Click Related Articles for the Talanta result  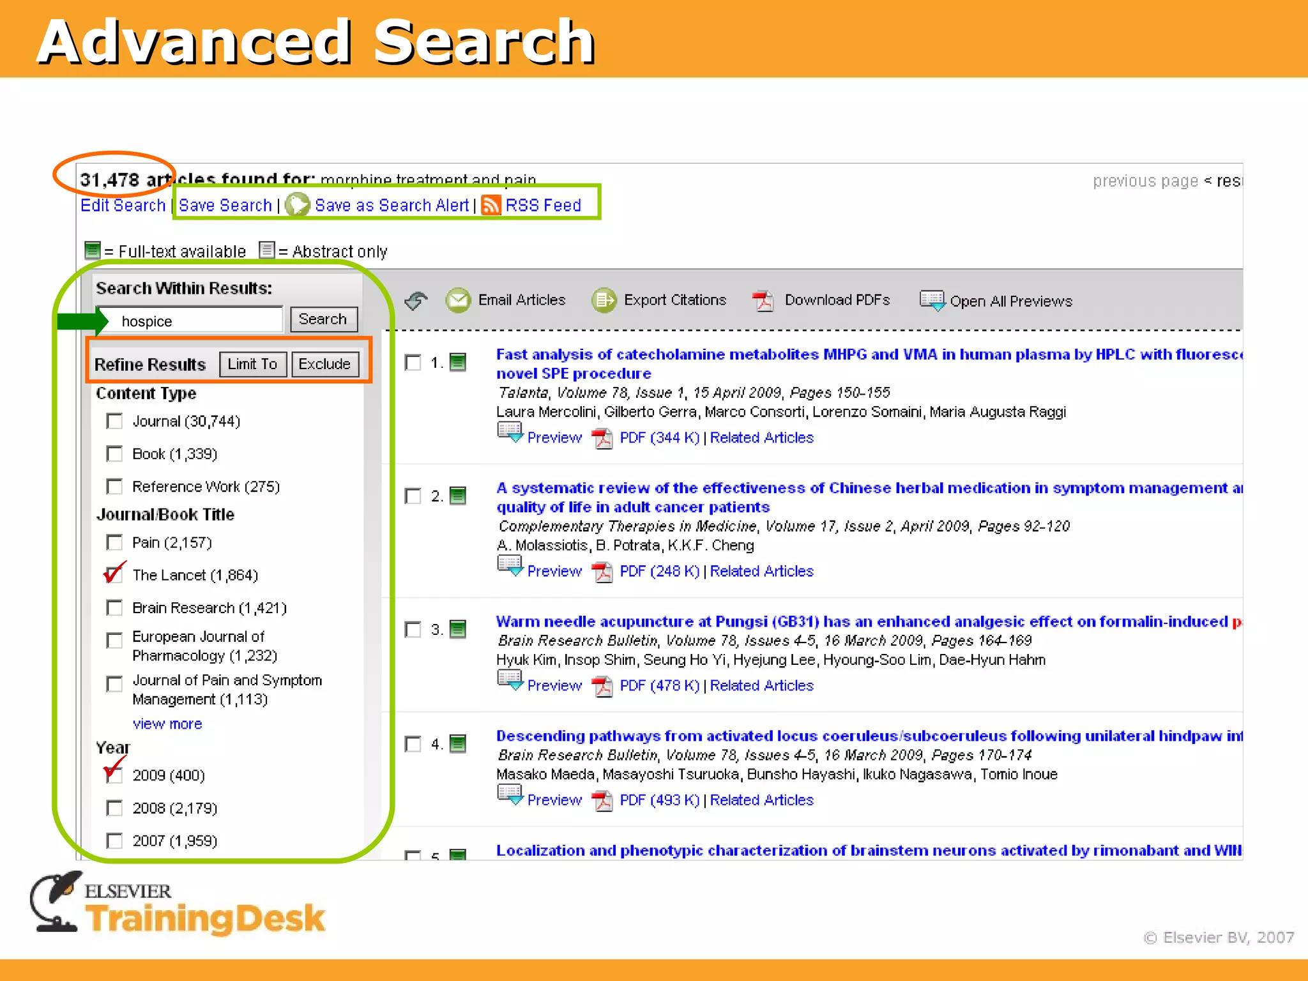click(x=762, y=438)
